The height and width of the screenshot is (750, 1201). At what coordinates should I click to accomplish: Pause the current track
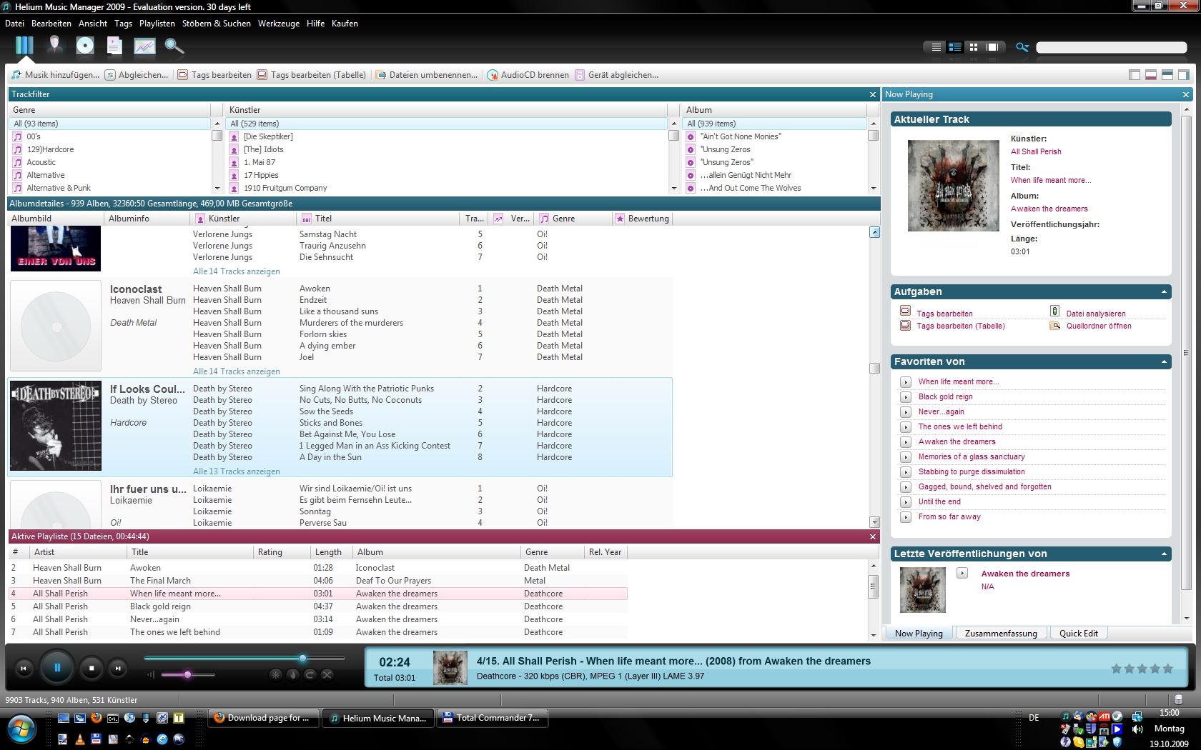[x=56, y=669]
